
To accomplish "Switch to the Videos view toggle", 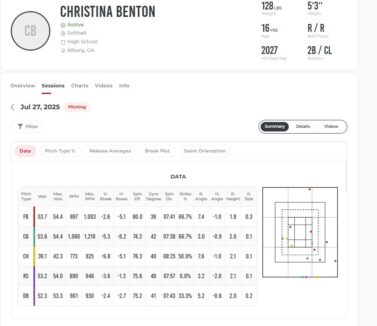I will (331, 127).
